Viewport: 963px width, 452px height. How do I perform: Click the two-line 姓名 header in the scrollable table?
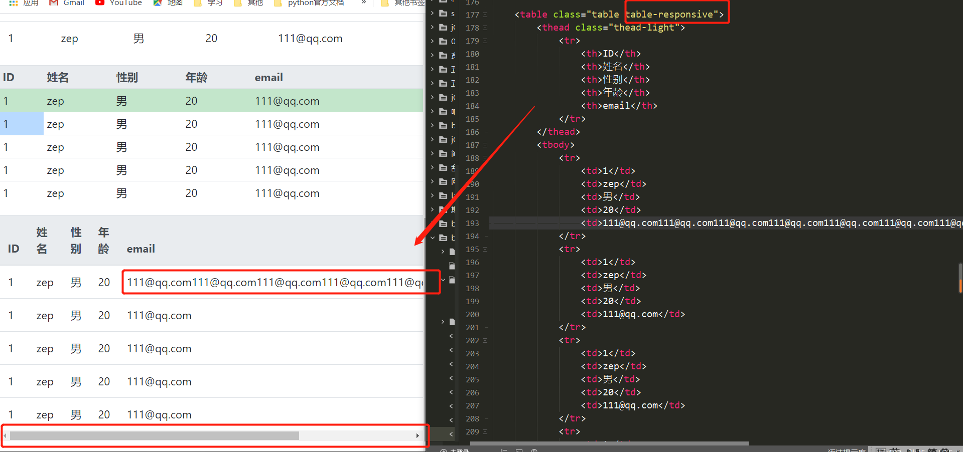[x=42, y=241]
